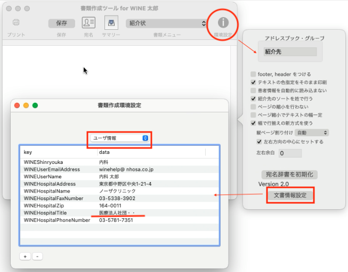Viewport: 348px width, 272px height.
Task: Click the minus button to remove key
Action: point(37,256)
